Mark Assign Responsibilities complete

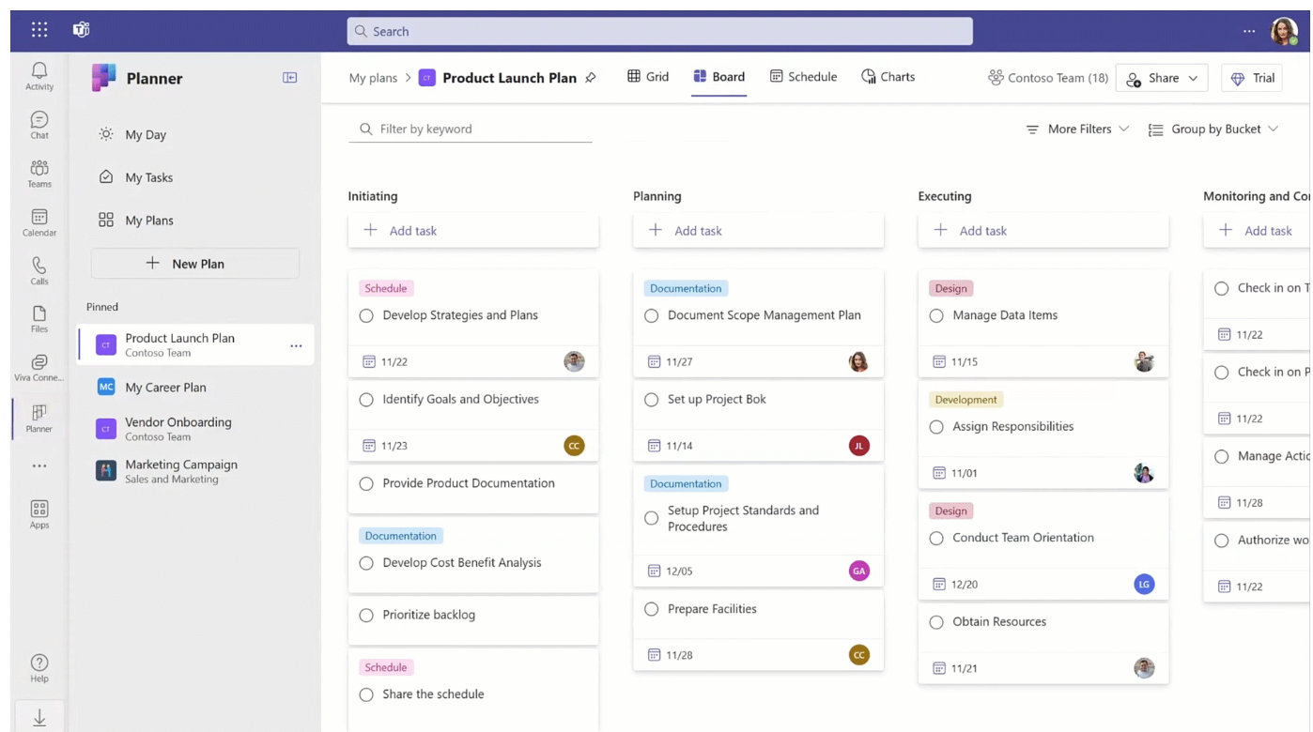point(936,427)
